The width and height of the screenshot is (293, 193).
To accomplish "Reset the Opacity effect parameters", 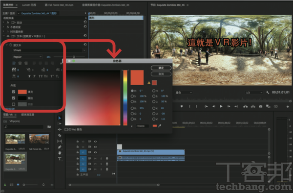I will 85,26.
